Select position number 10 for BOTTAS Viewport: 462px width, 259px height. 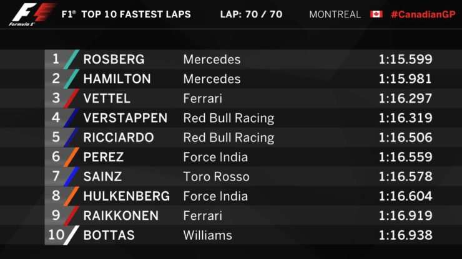coord(56,235)
